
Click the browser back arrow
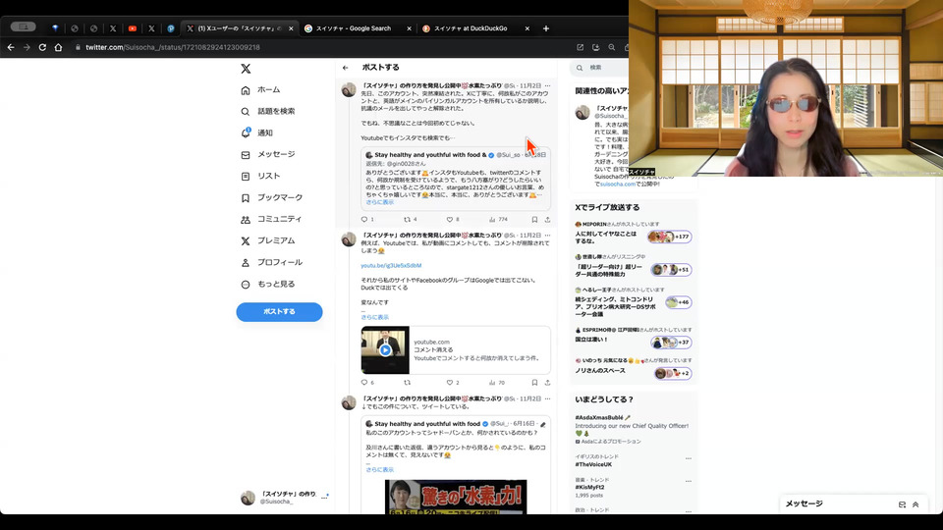click(x=11, y=47)
